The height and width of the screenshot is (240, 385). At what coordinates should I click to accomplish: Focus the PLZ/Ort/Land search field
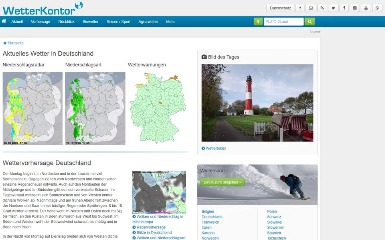click(284, 22)
